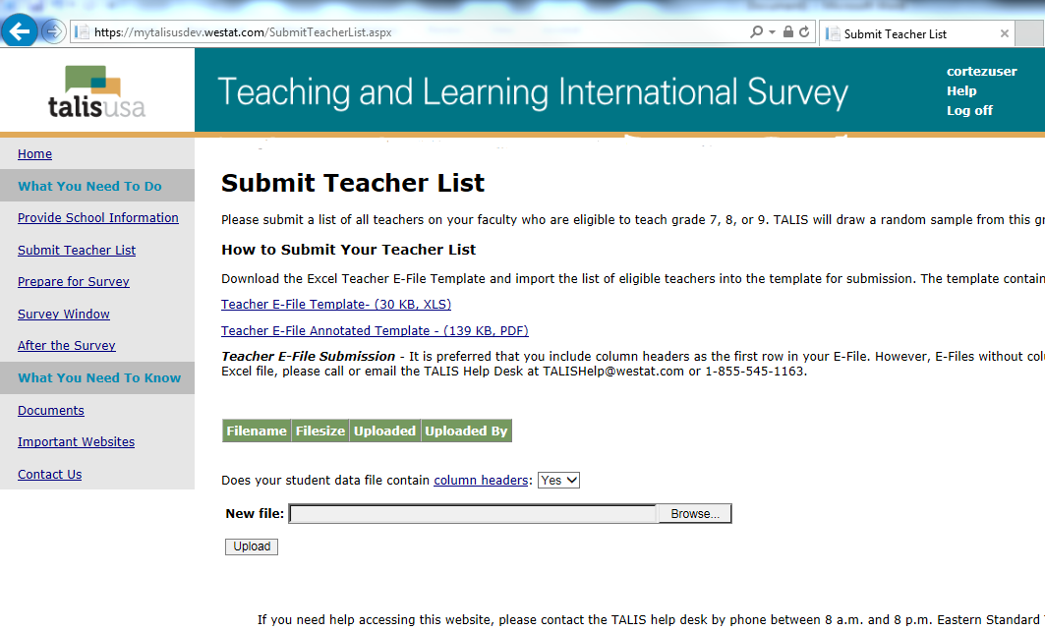Go to Home in sidebar
The height and width of the screenshot is (632, 1045).
(34, 154)
